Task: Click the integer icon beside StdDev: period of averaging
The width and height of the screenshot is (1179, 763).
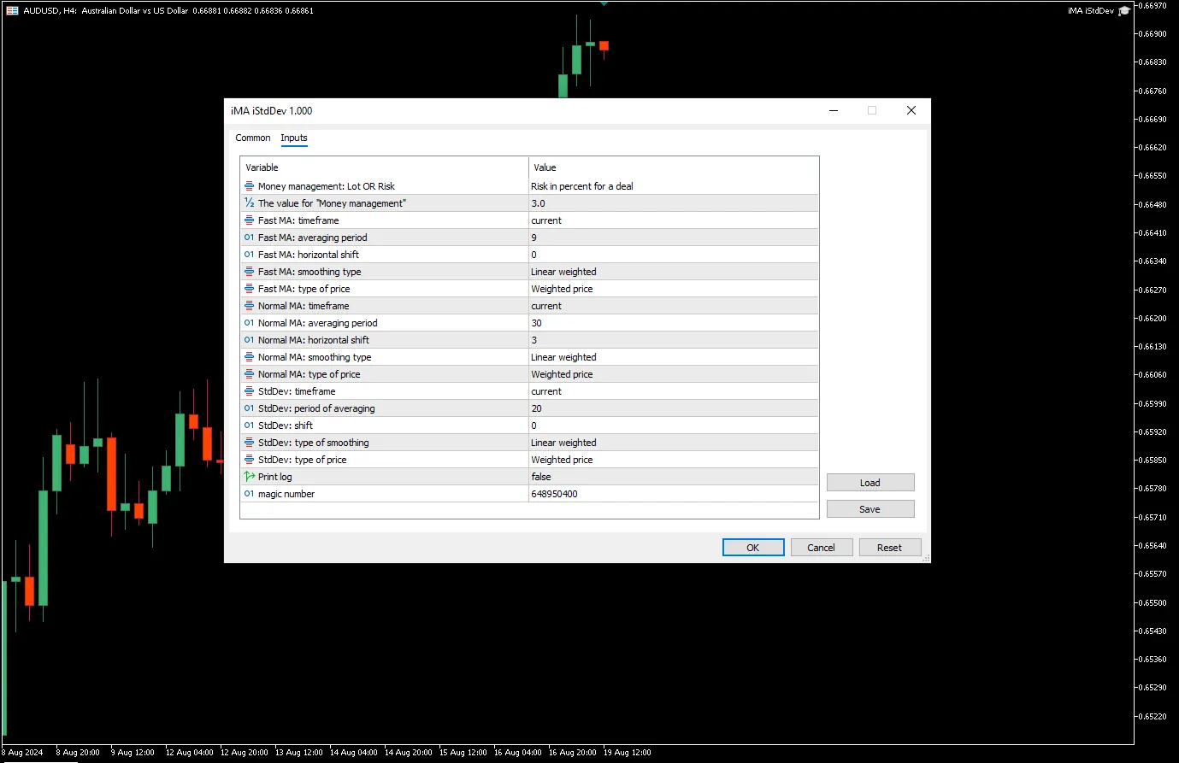Action: 249,408
